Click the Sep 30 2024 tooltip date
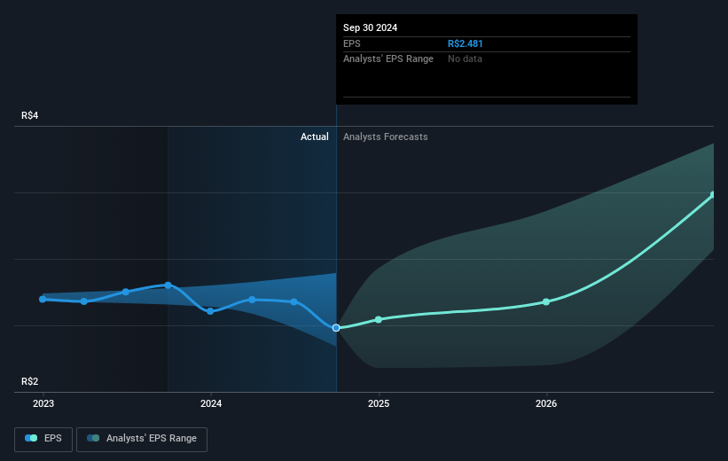Viewport: 728px width, 461px height. pos(370,27)
